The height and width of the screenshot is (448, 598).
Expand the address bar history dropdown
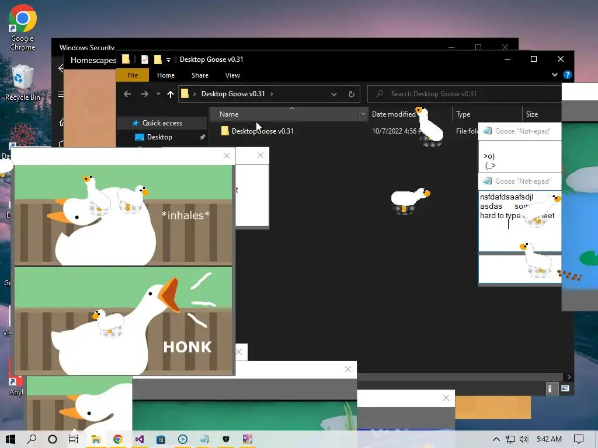pos(333,94)
